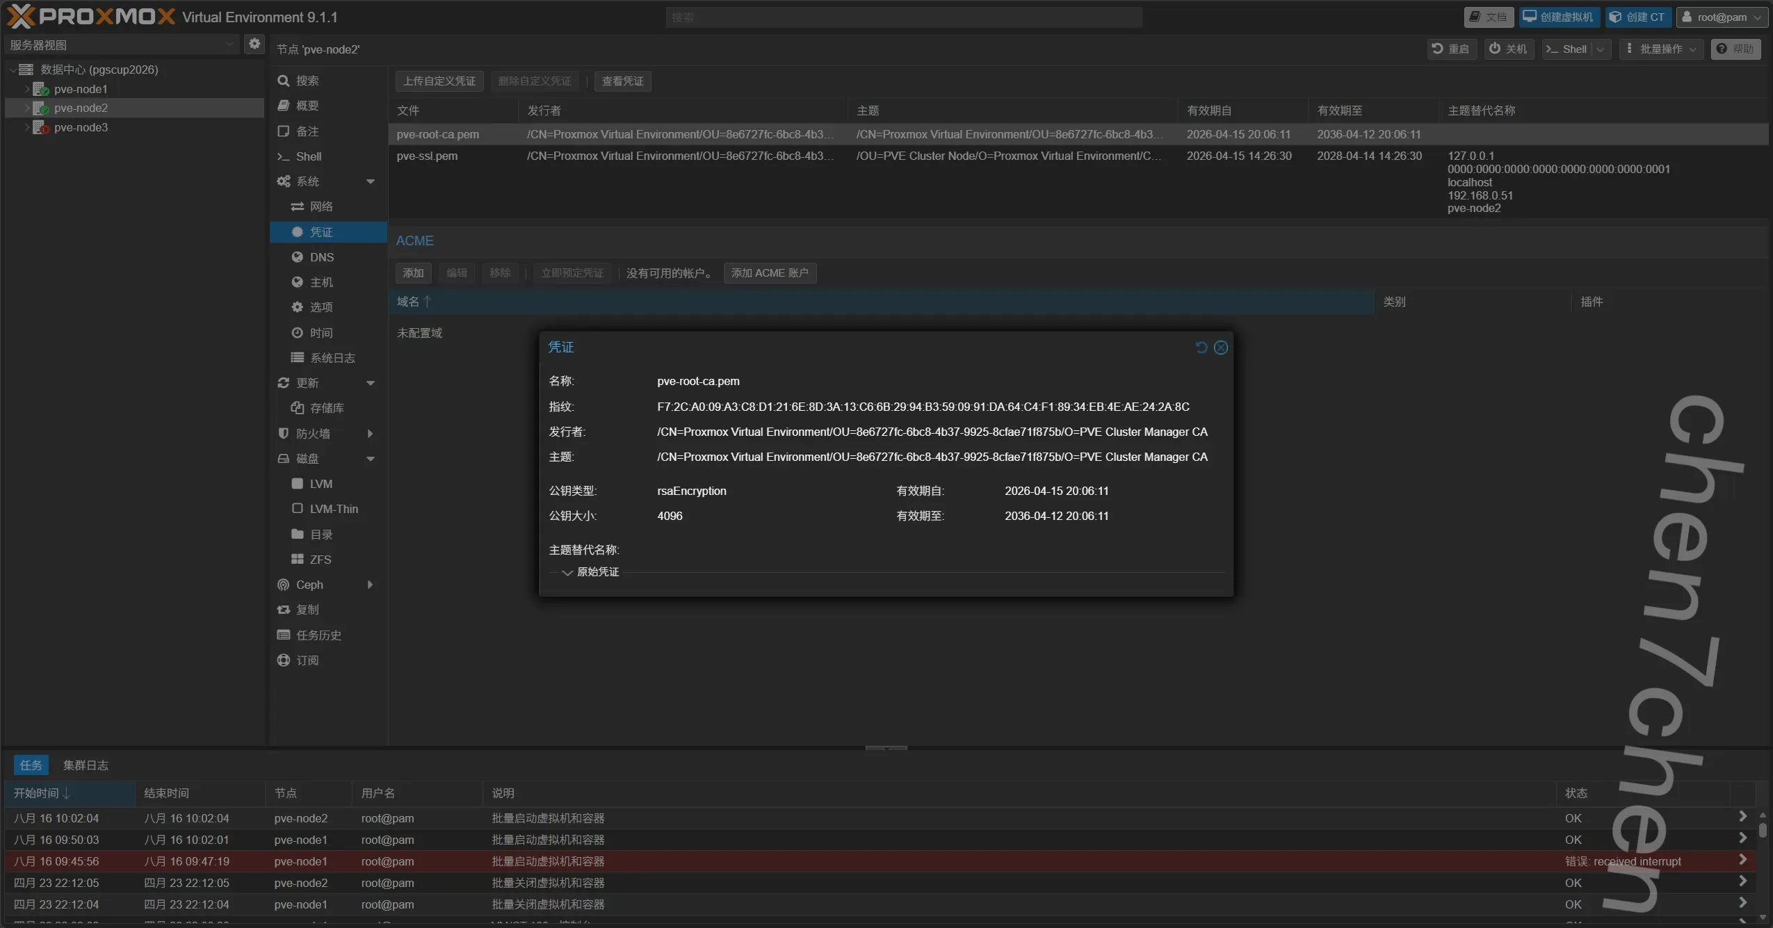Expand the Ceph submenu

click(371, 585)
